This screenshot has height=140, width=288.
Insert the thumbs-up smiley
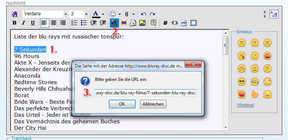click(255, 94)
